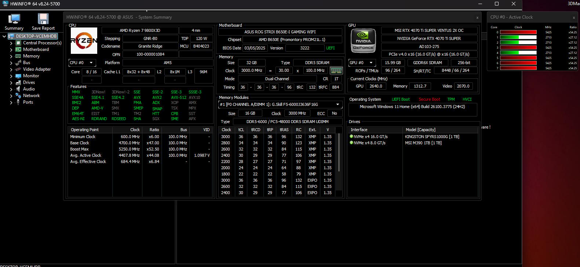Image resolution: width=580 pixels, height=267 pixels.
Task: Click the KINGSTON NVMe drive status icon
Action: [x=351, y=137]
